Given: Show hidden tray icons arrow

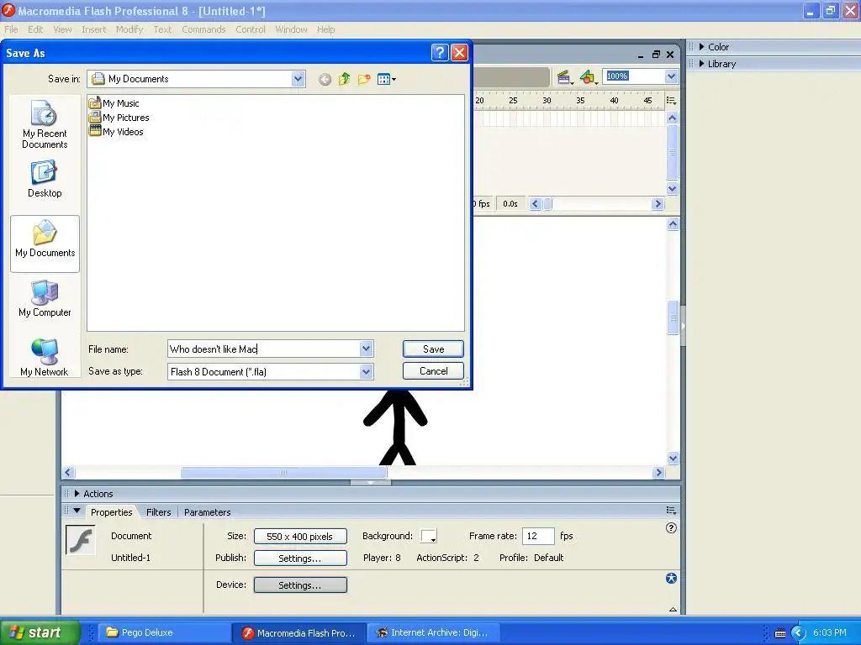Looking at the screenshot, I should click(x=798, y=633).
